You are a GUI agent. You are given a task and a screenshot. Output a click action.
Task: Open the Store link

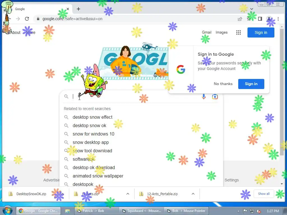coord(31,32)
